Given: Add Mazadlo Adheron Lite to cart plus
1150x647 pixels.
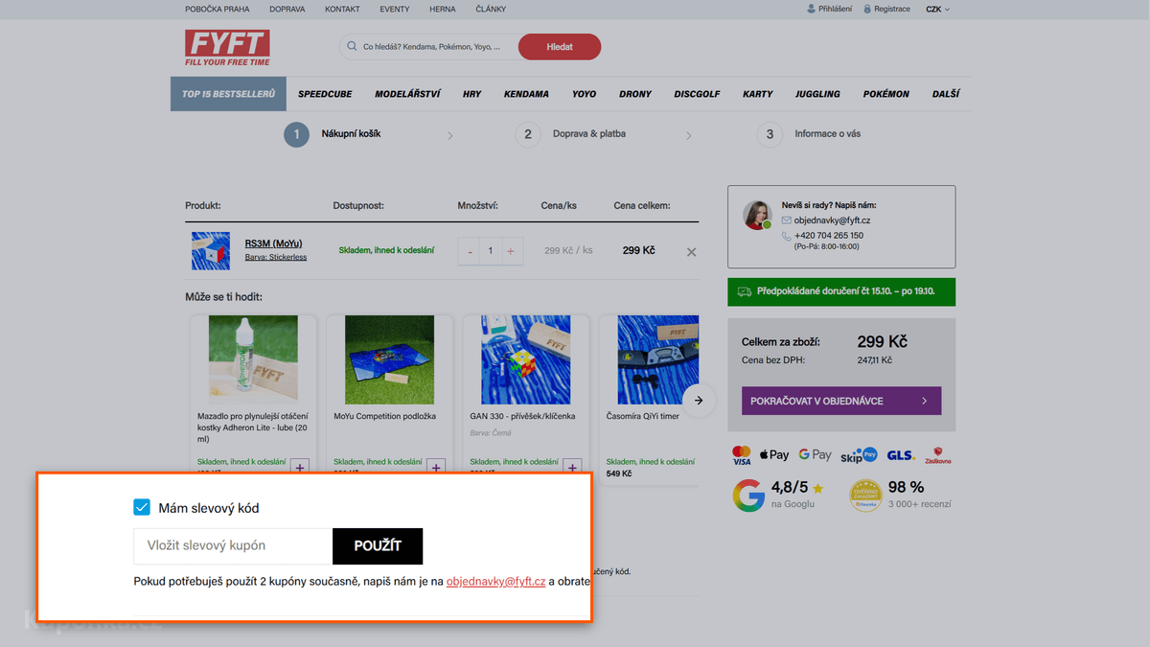Looking at the screenshot, I should coord(300,468).
